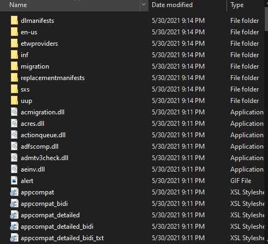Click the file name actionqueue.dll
Image resolution: width=268 pixels, height=244 pixels.
[x=43, y=135]
